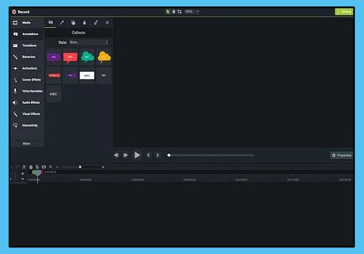Select the Sketch Motion subtab icon

(96, 22)
